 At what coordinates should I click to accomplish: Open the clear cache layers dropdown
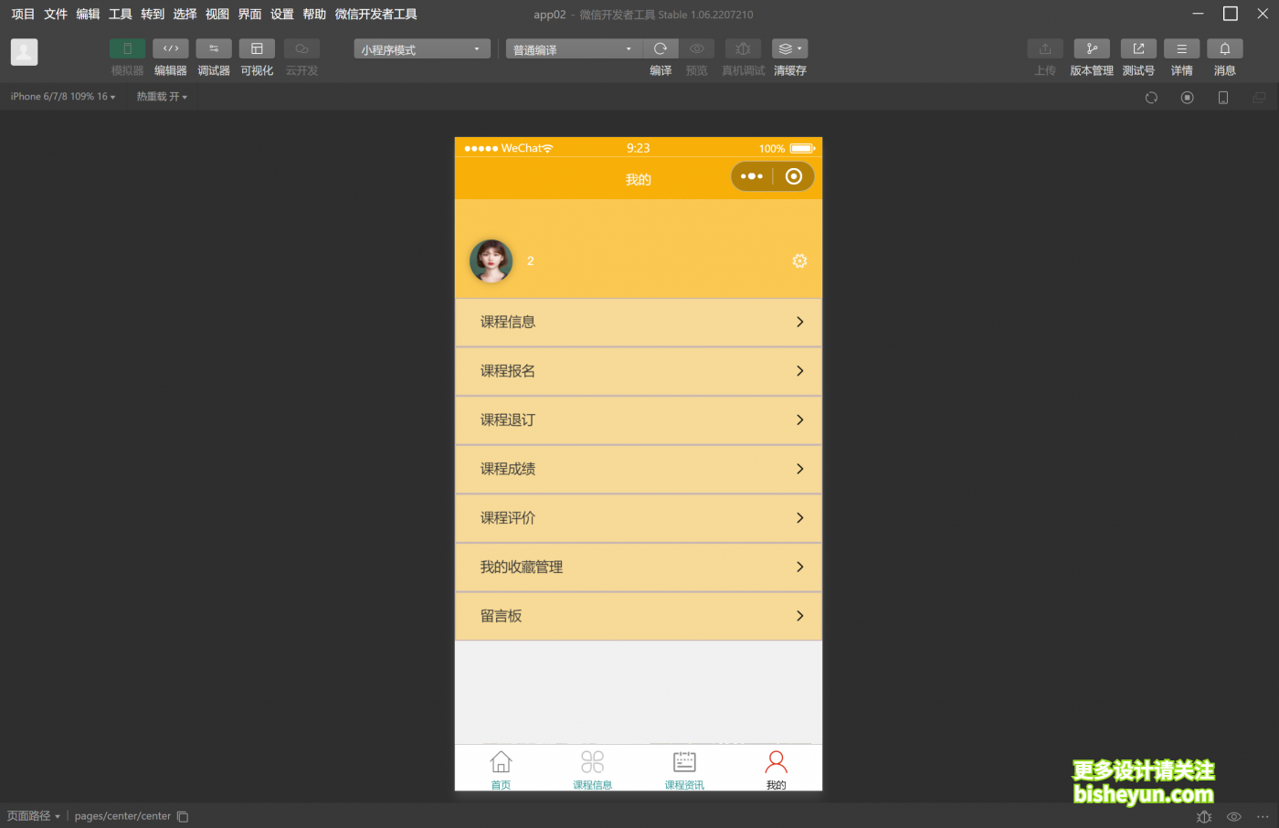790,48
